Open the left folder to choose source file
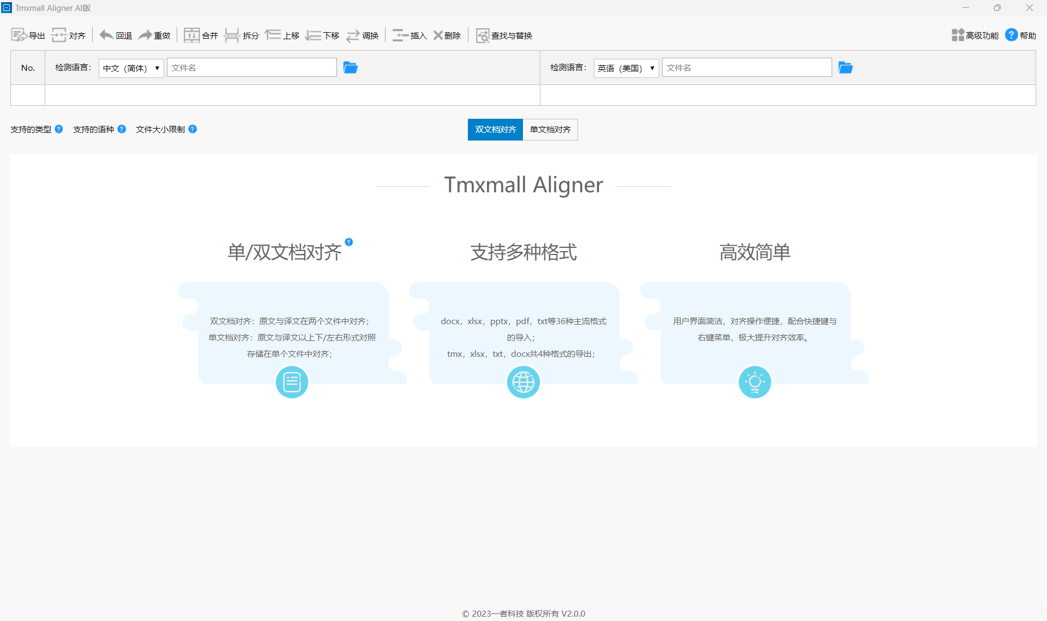Image resolution: width=1047 pixels, height=621 pixels. point(350,68)
